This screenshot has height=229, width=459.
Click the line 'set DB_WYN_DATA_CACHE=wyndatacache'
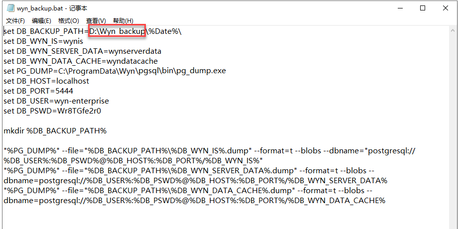tap(81, 61)
